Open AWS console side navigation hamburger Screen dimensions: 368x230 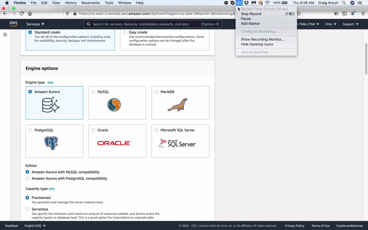[5, 34]
